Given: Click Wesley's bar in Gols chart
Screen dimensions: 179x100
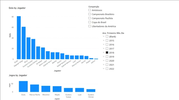Looking at the screenshot, I should coord(57,56).
